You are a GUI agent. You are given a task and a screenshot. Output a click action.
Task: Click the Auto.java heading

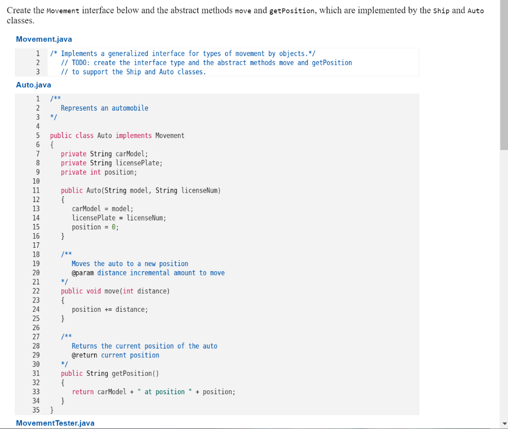point(33,84)
